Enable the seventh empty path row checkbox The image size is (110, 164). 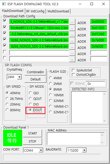[x=5, y=58]
